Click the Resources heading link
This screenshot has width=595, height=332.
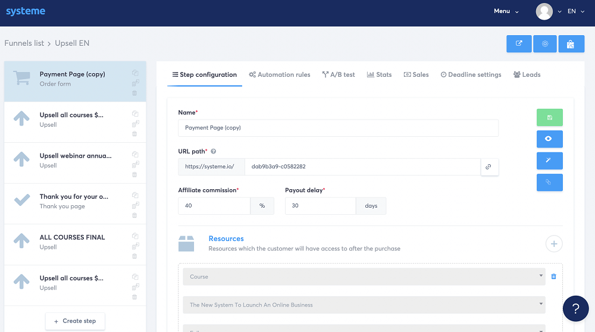(x=226, y=239)
